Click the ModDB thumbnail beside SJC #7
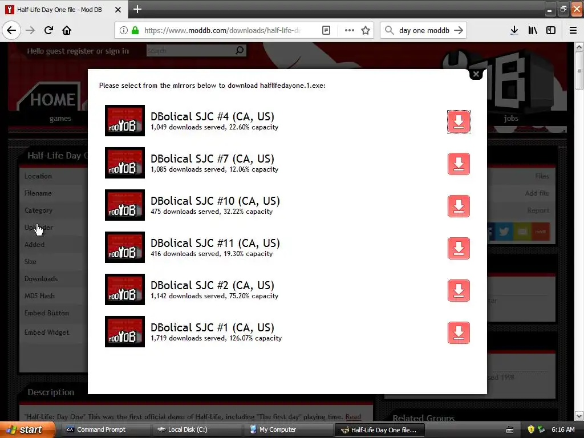584x438 pixels. pyautogui.click(x=125, y=163)
